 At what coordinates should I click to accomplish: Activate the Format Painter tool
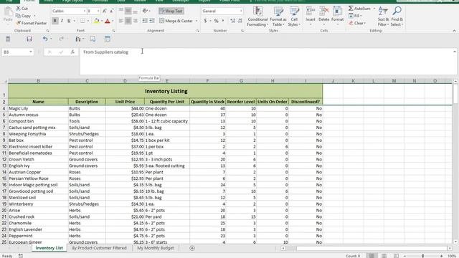(x=32, y=23)
